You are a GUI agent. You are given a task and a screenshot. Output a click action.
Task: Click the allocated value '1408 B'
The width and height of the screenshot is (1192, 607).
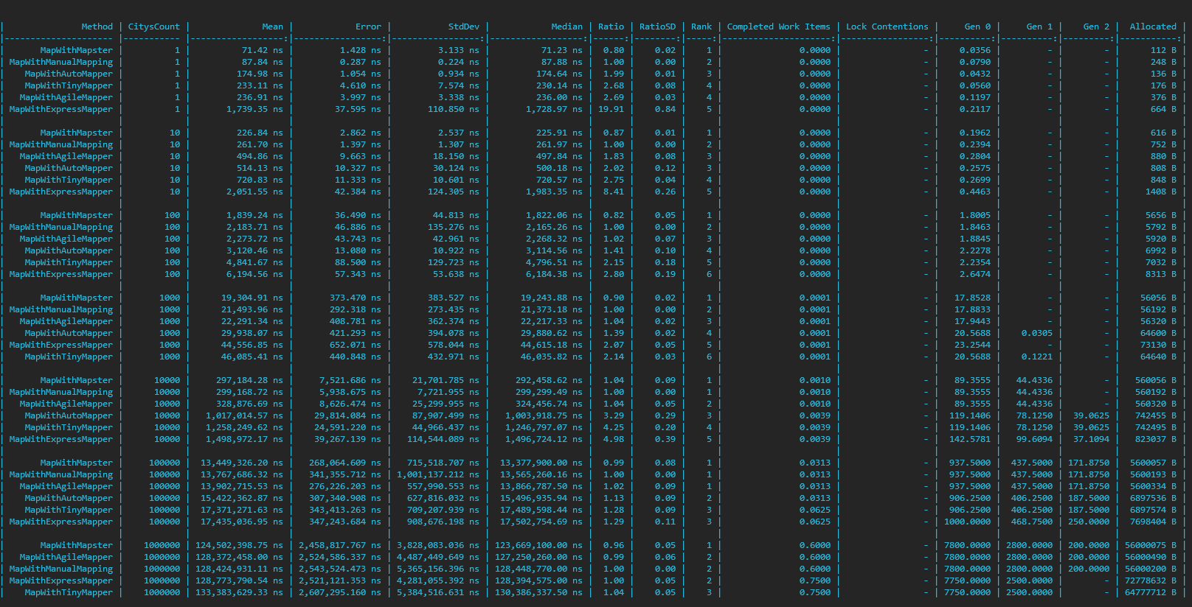coord(1161,192)
